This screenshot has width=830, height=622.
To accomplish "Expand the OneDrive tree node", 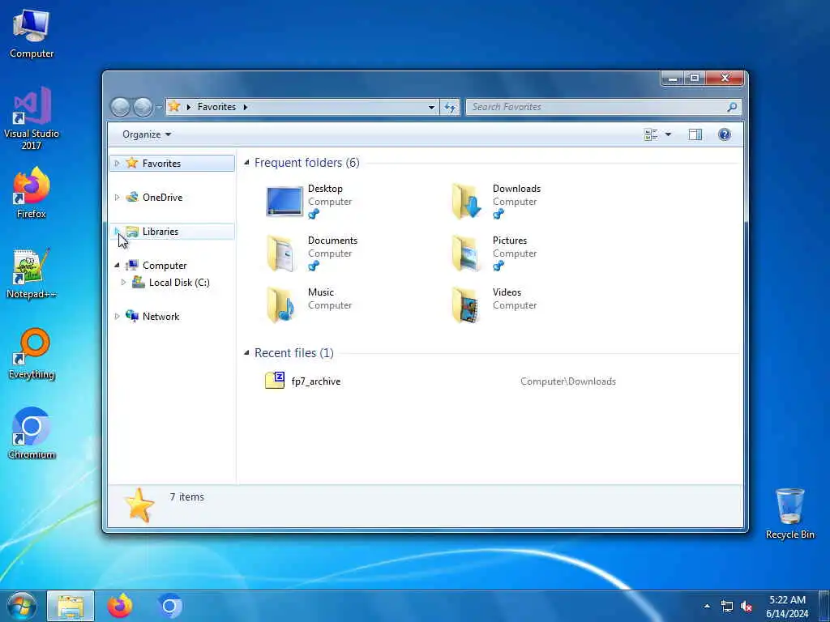I will pyautogui.click(x=117, y=198).
